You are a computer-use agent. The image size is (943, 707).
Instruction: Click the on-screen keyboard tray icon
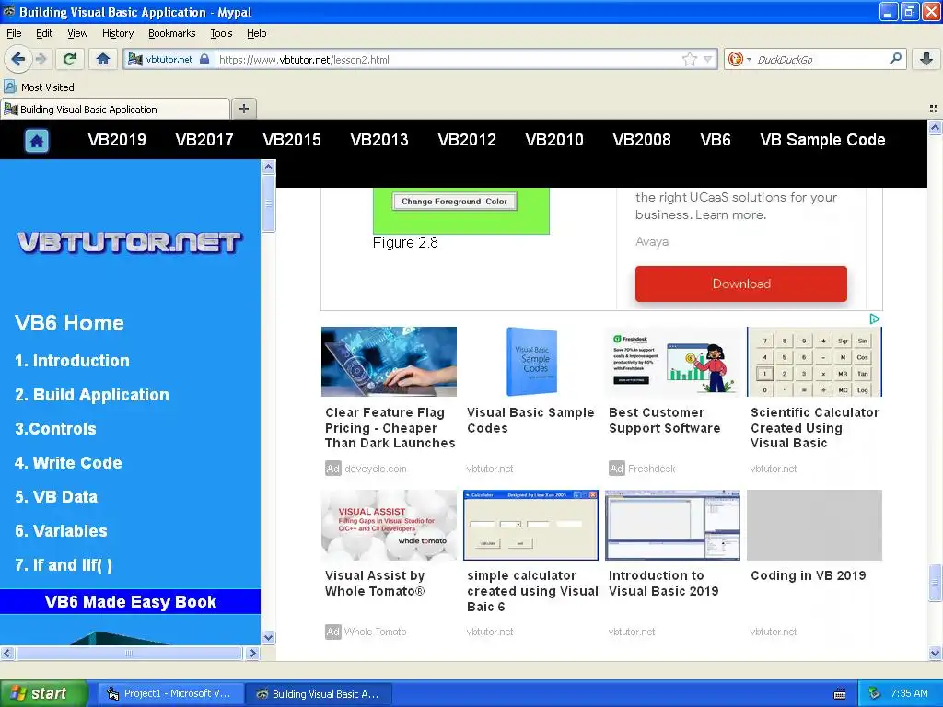point(840,694)
